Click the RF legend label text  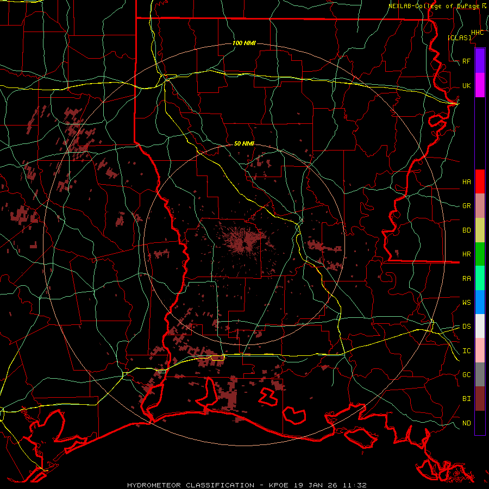point(466,61)
